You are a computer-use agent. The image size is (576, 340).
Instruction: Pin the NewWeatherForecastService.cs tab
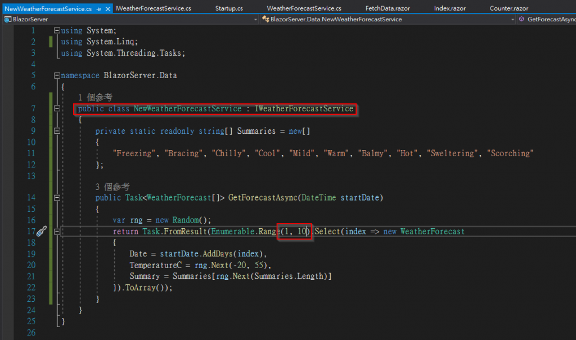pos(99,9)
